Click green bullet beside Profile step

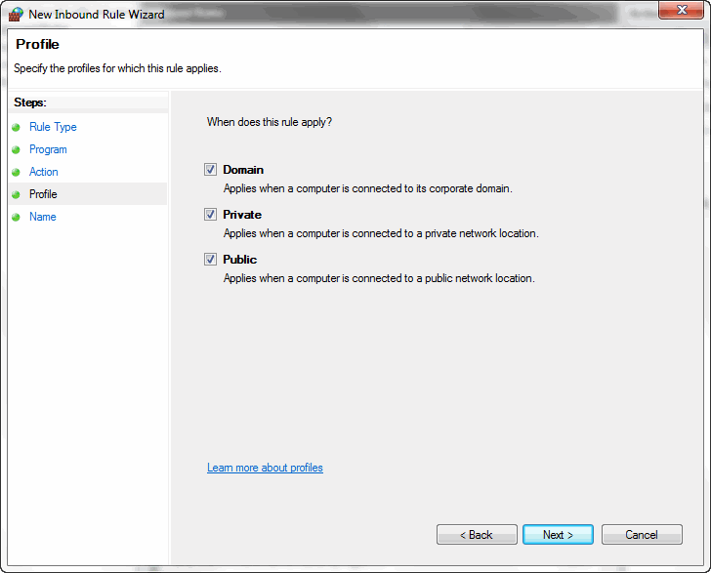(x=16, y=194)
